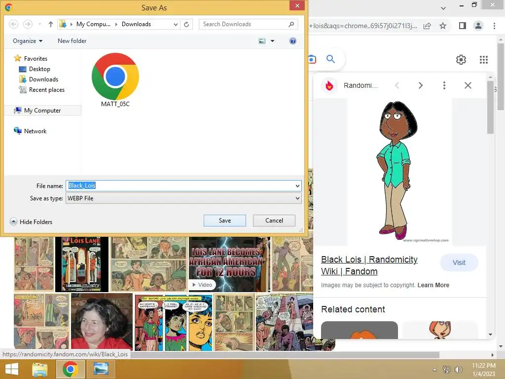The height and width of the screenshot is (379, 505).
Task: Open the photo viewer taskbar app
Action: 101,369
